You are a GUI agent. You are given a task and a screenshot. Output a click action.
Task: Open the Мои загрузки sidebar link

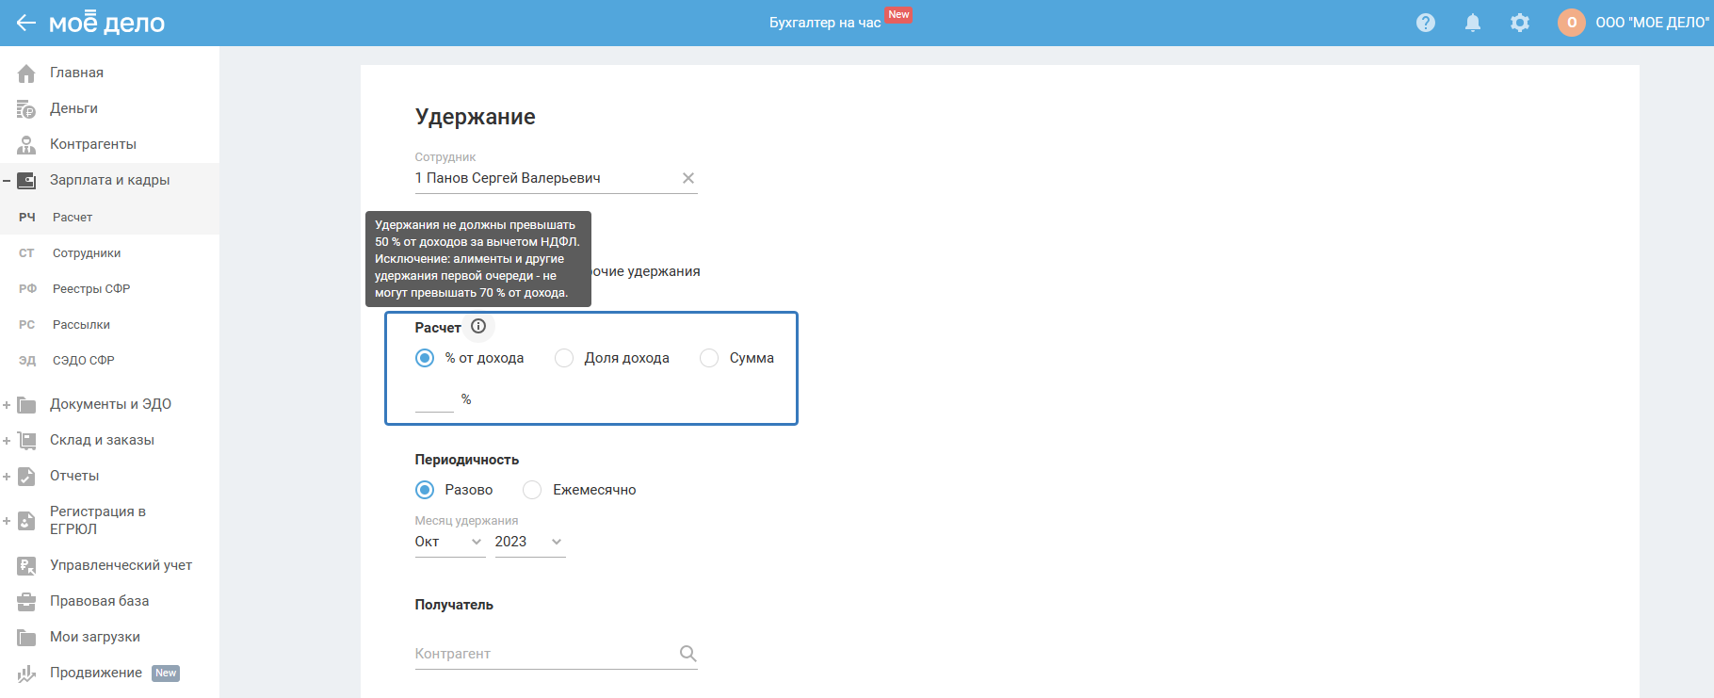(x=95, y=637)
